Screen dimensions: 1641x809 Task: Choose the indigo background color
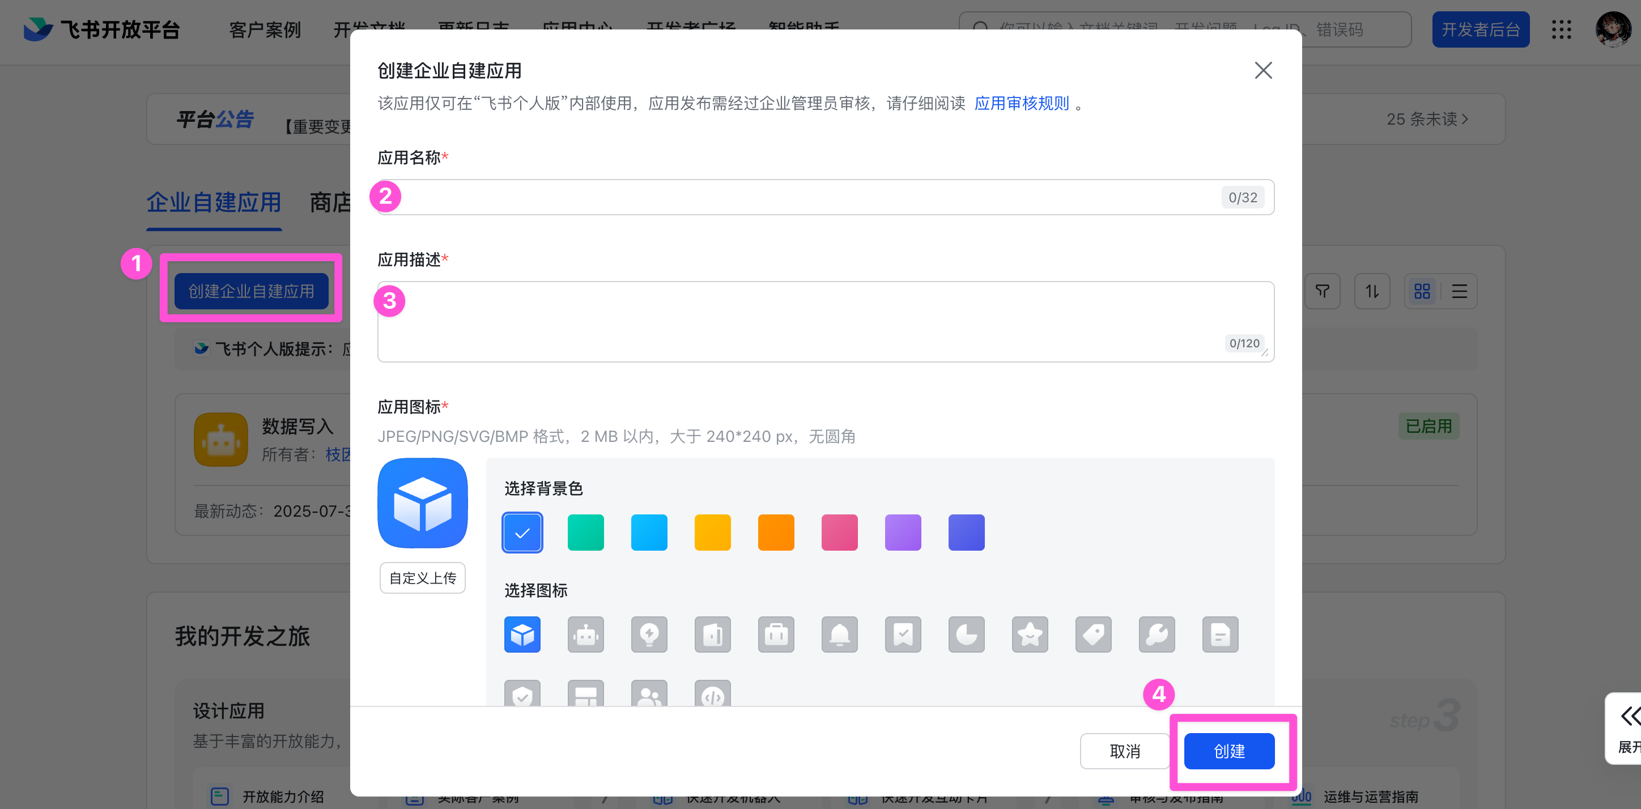[966, 532]
